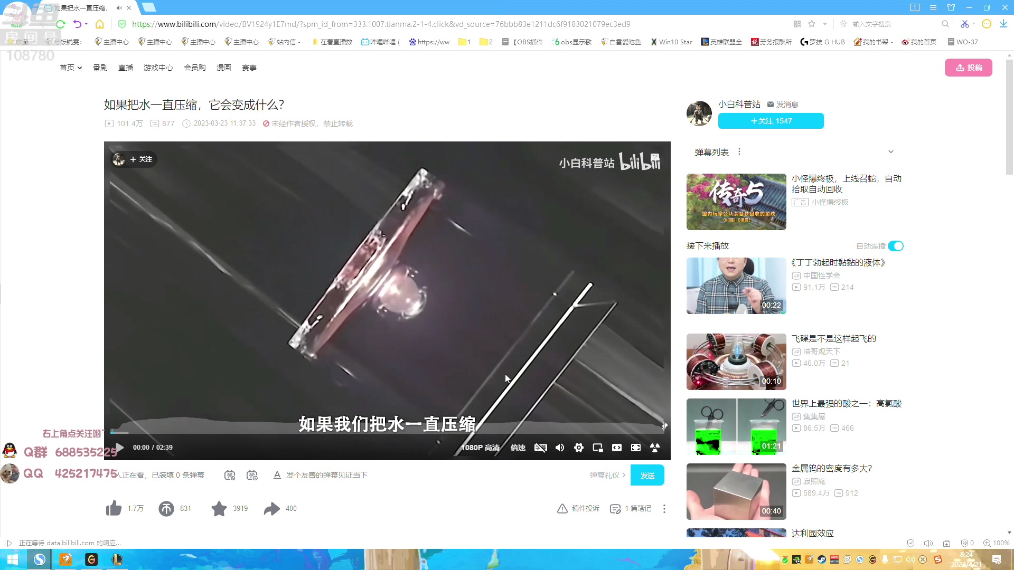Enter picture-in-picture mode
This screenshot has width=1014, height=570.
[x=597, y=447]
